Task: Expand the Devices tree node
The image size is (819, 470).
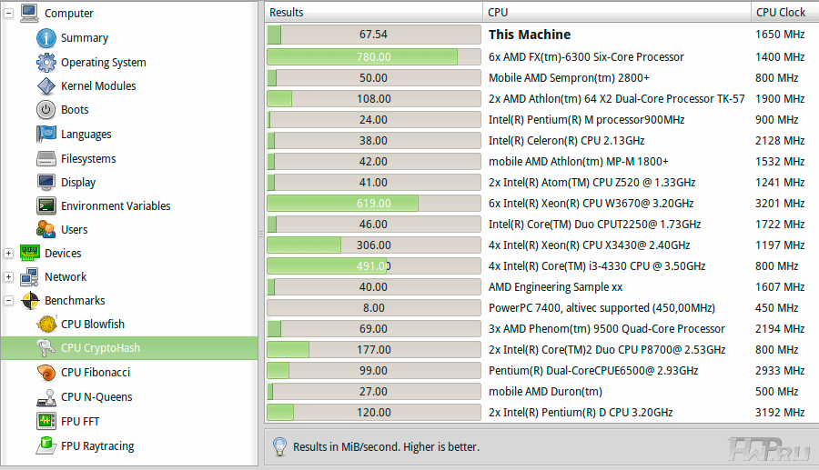Action: coord(9,254)
